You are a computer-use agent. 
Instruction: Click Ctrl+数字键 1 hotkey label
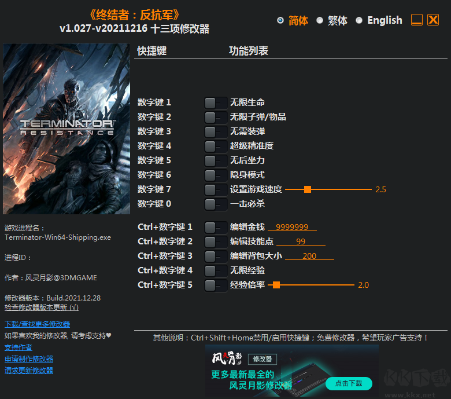point(165,227)
